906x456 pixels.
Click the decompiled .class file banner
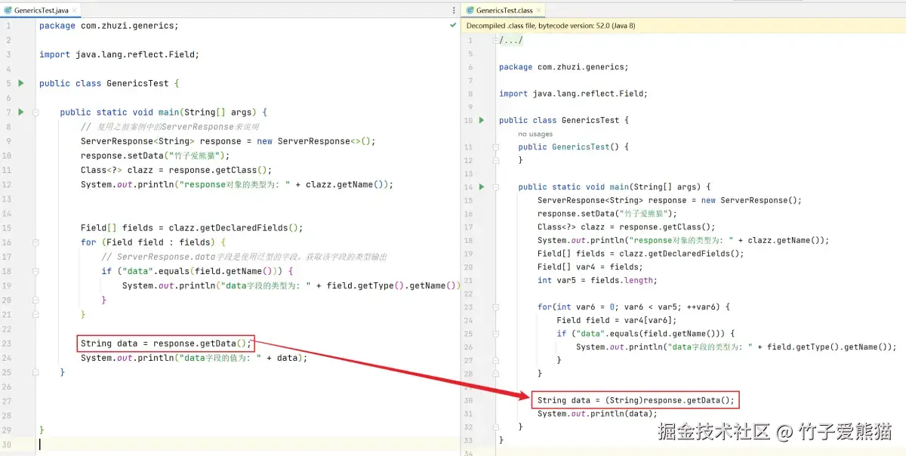(683, 25)
